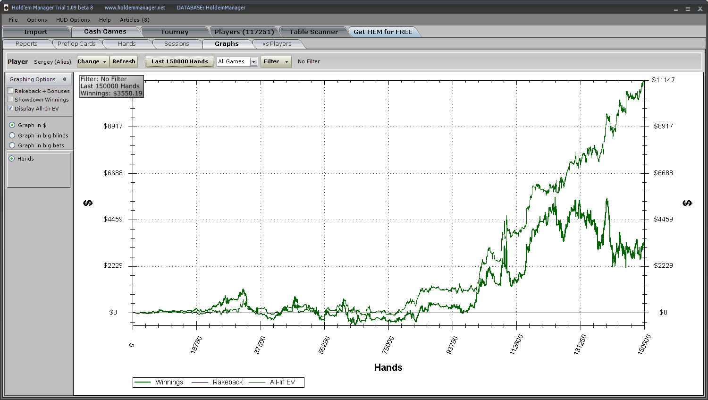Select the Graph in $ radio button

[x=12, y=125]
